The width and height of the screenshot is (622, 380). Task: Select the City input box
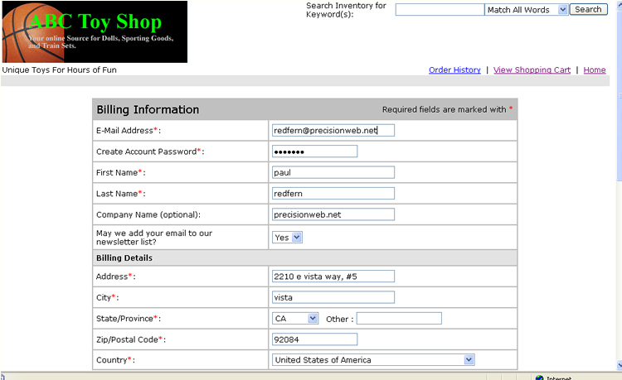[333, 297]
